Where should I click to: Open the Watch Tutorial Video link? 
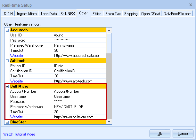coord(19,134)
